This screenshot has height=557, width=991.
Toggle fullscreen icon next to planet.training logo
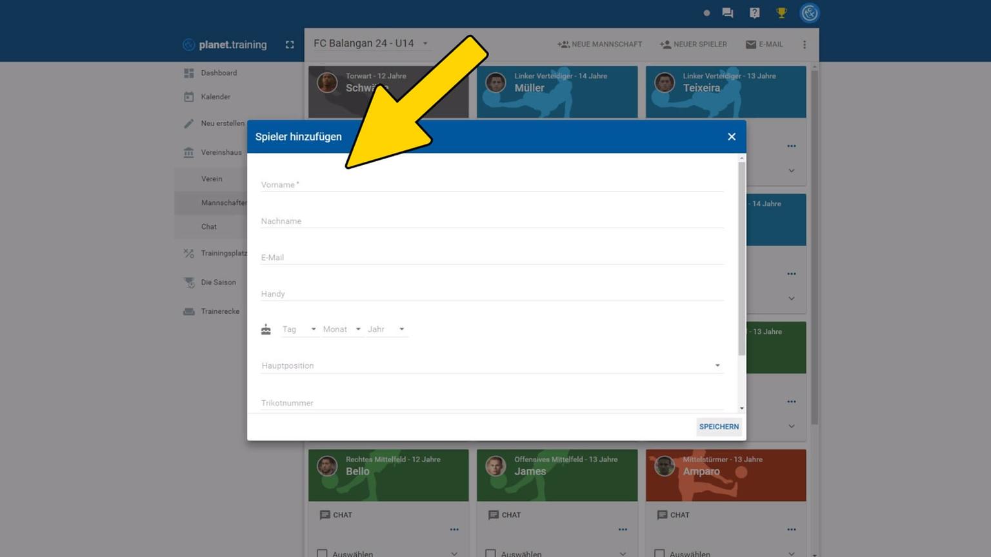coord(290,44)
